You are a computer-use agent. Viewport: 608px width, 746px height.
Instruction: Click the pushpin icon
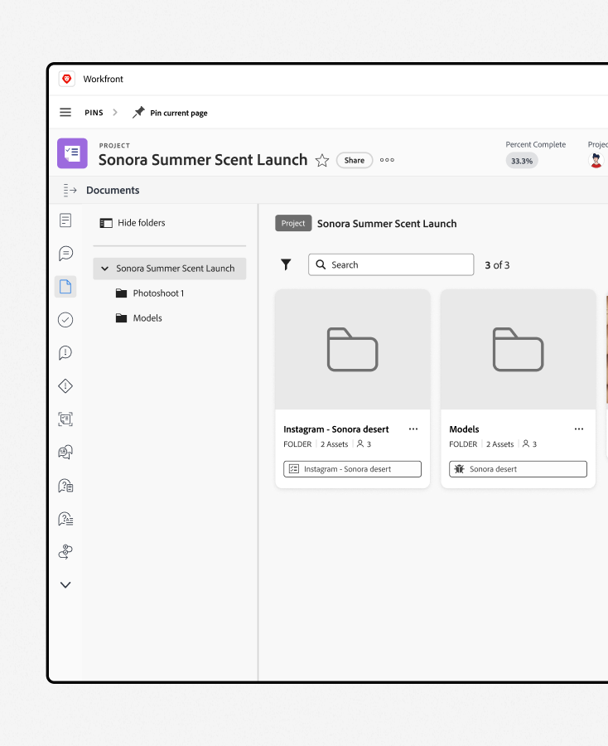[138, 112]
